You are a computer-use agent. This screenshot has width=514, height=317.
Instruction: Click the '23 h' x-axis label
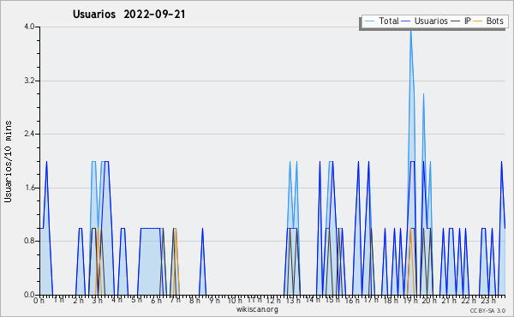[487, 301]
